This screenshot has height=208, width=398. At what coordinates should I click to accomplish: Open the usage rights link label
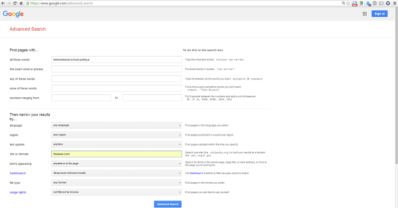[18, 192]
